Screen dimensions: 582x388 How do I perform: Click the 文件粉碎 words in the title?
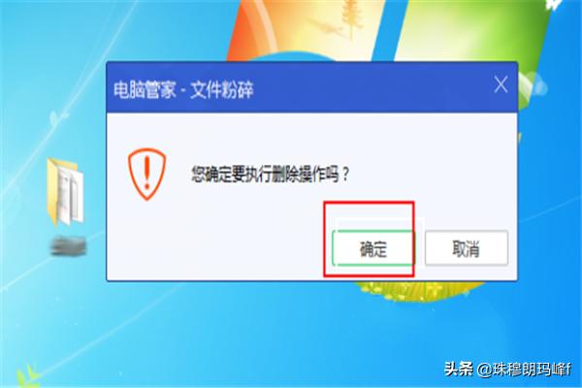[221, 90]
